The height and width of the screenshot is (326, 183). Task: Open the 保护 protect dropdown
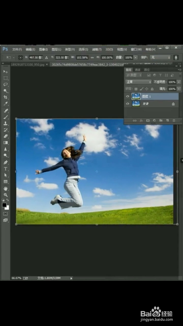click(160, 58)
